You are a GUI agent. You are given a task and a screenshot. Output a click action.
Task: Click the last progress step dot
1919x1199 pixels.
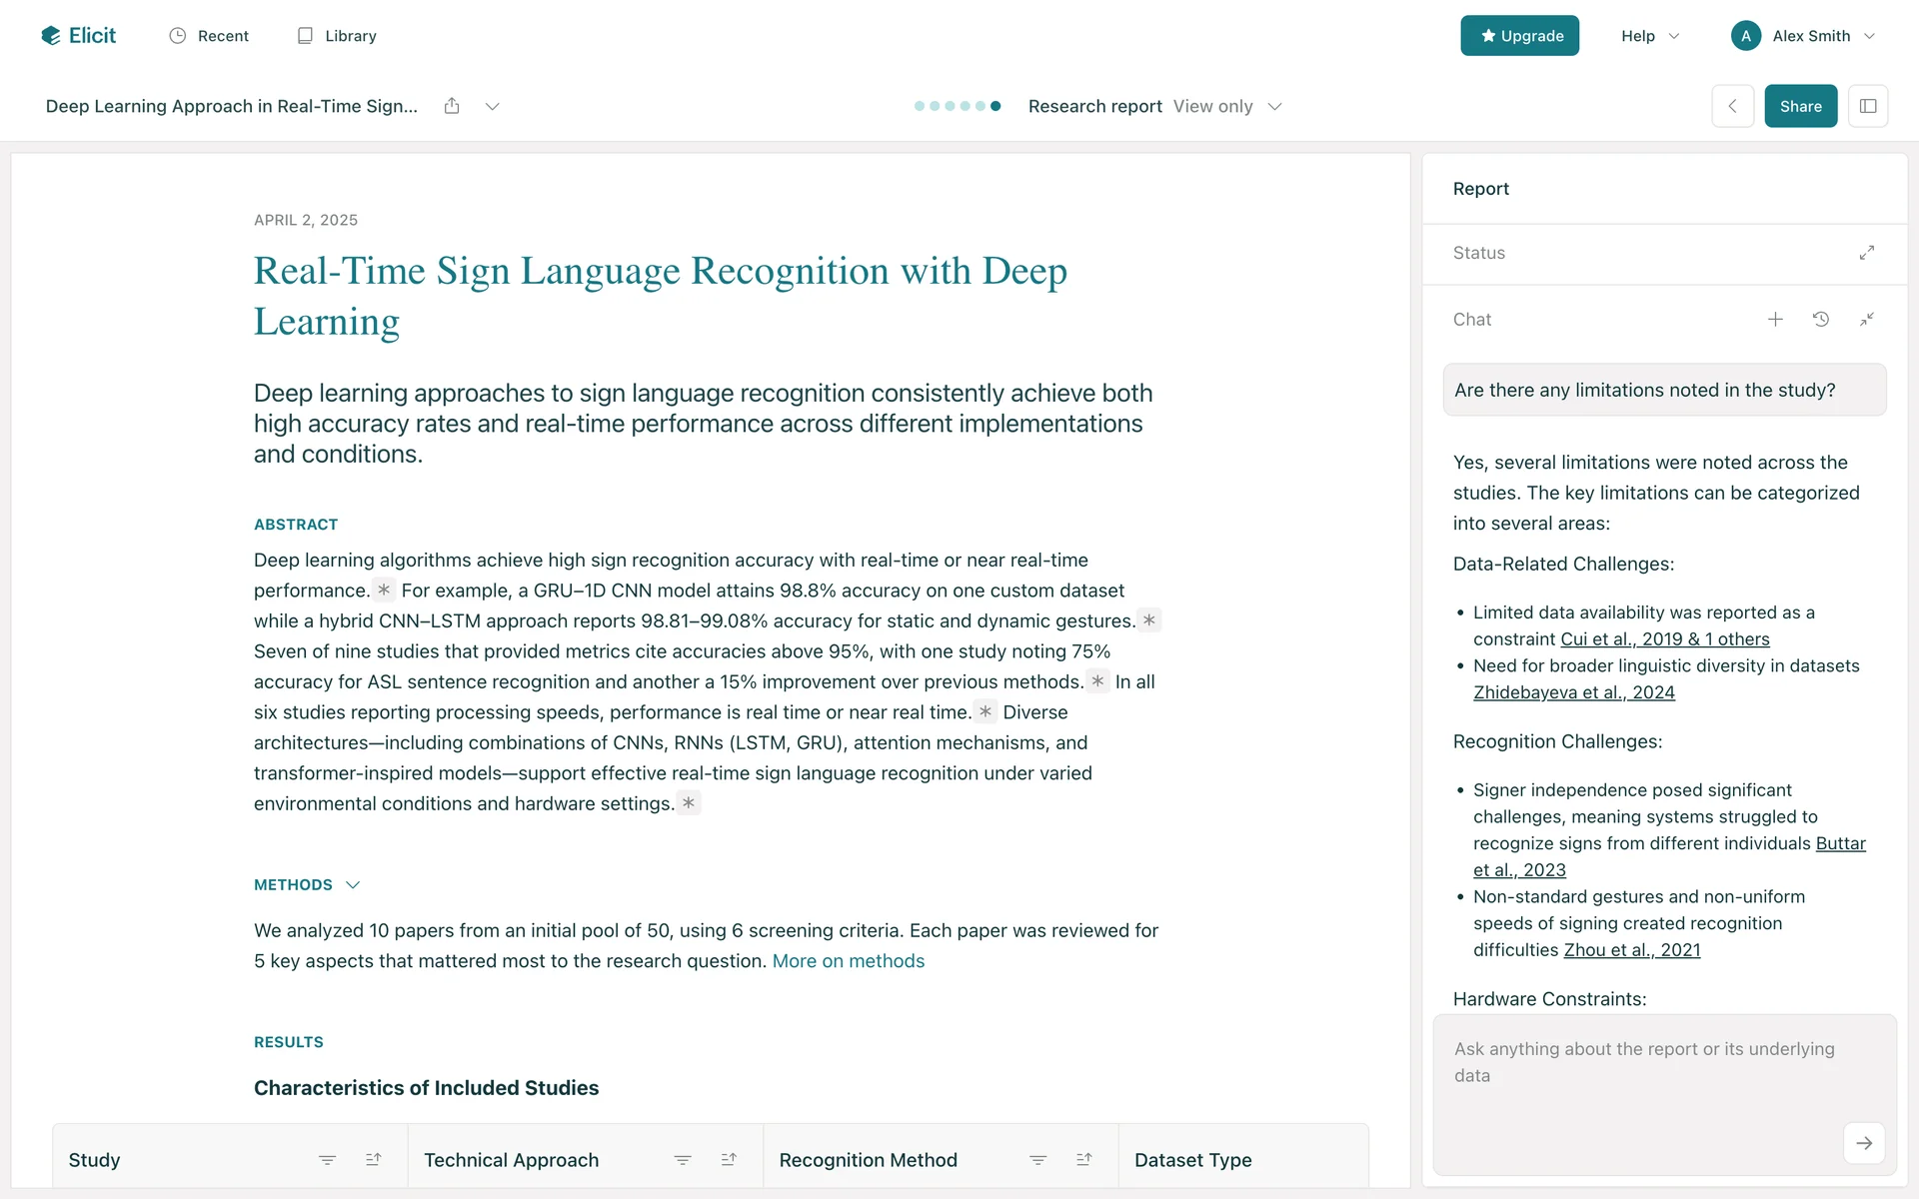[x=995, y=106]
